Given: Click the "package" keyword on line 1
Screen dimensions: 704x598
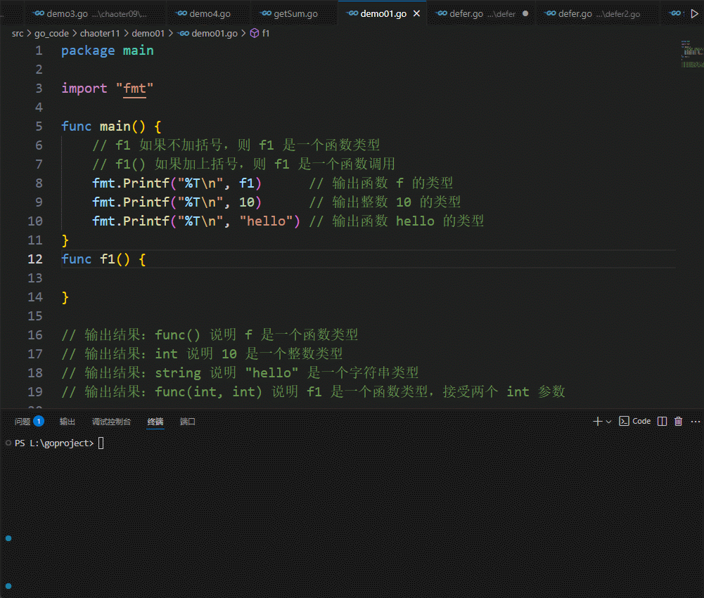Looking at the screenshot, I should point(88,51).
